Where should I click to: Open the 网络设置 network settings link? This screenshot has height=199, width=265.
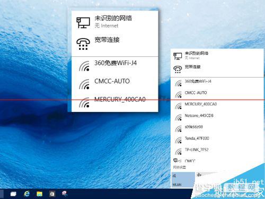point(180,167)
